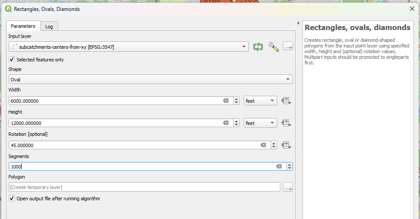Click the Polygon output path field
Image resolution: width=420 pixels, height=219 pixels.
click(144, 187)
